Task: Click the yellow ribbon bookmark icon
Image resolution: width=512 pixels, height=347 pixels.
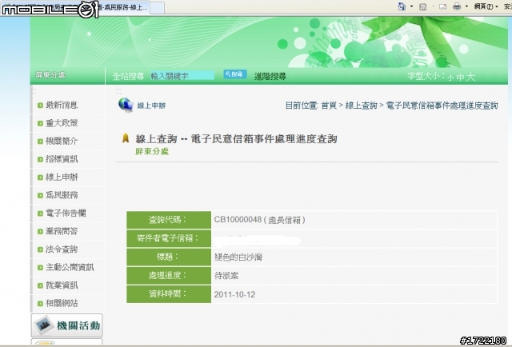Action: pos(126,138)
